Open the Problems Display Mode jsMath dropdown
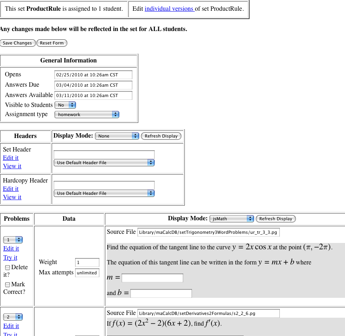Screen dimensions: 345x336 [x=232, y=219]
